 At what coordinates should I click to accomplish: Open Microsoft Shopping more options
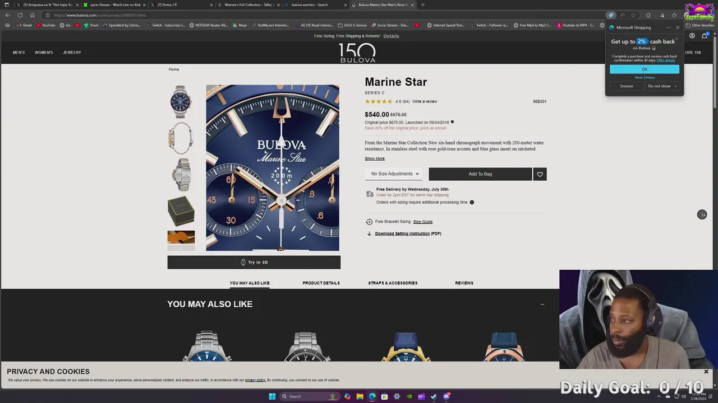[668, 27]
